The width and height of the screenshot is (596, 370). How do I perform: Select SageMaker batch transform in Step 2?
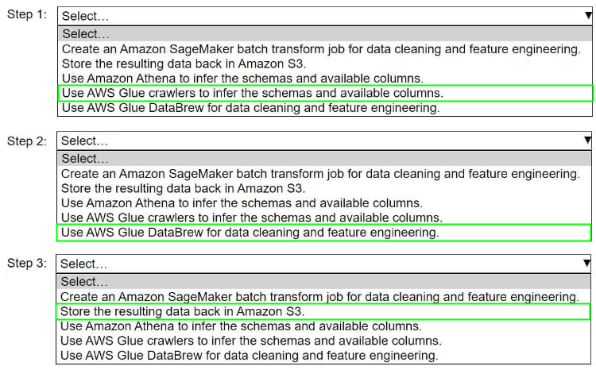coord(320,173)
